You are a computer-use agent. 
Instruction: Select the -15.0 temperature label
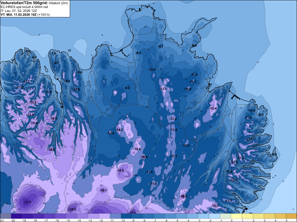point(53,118)
